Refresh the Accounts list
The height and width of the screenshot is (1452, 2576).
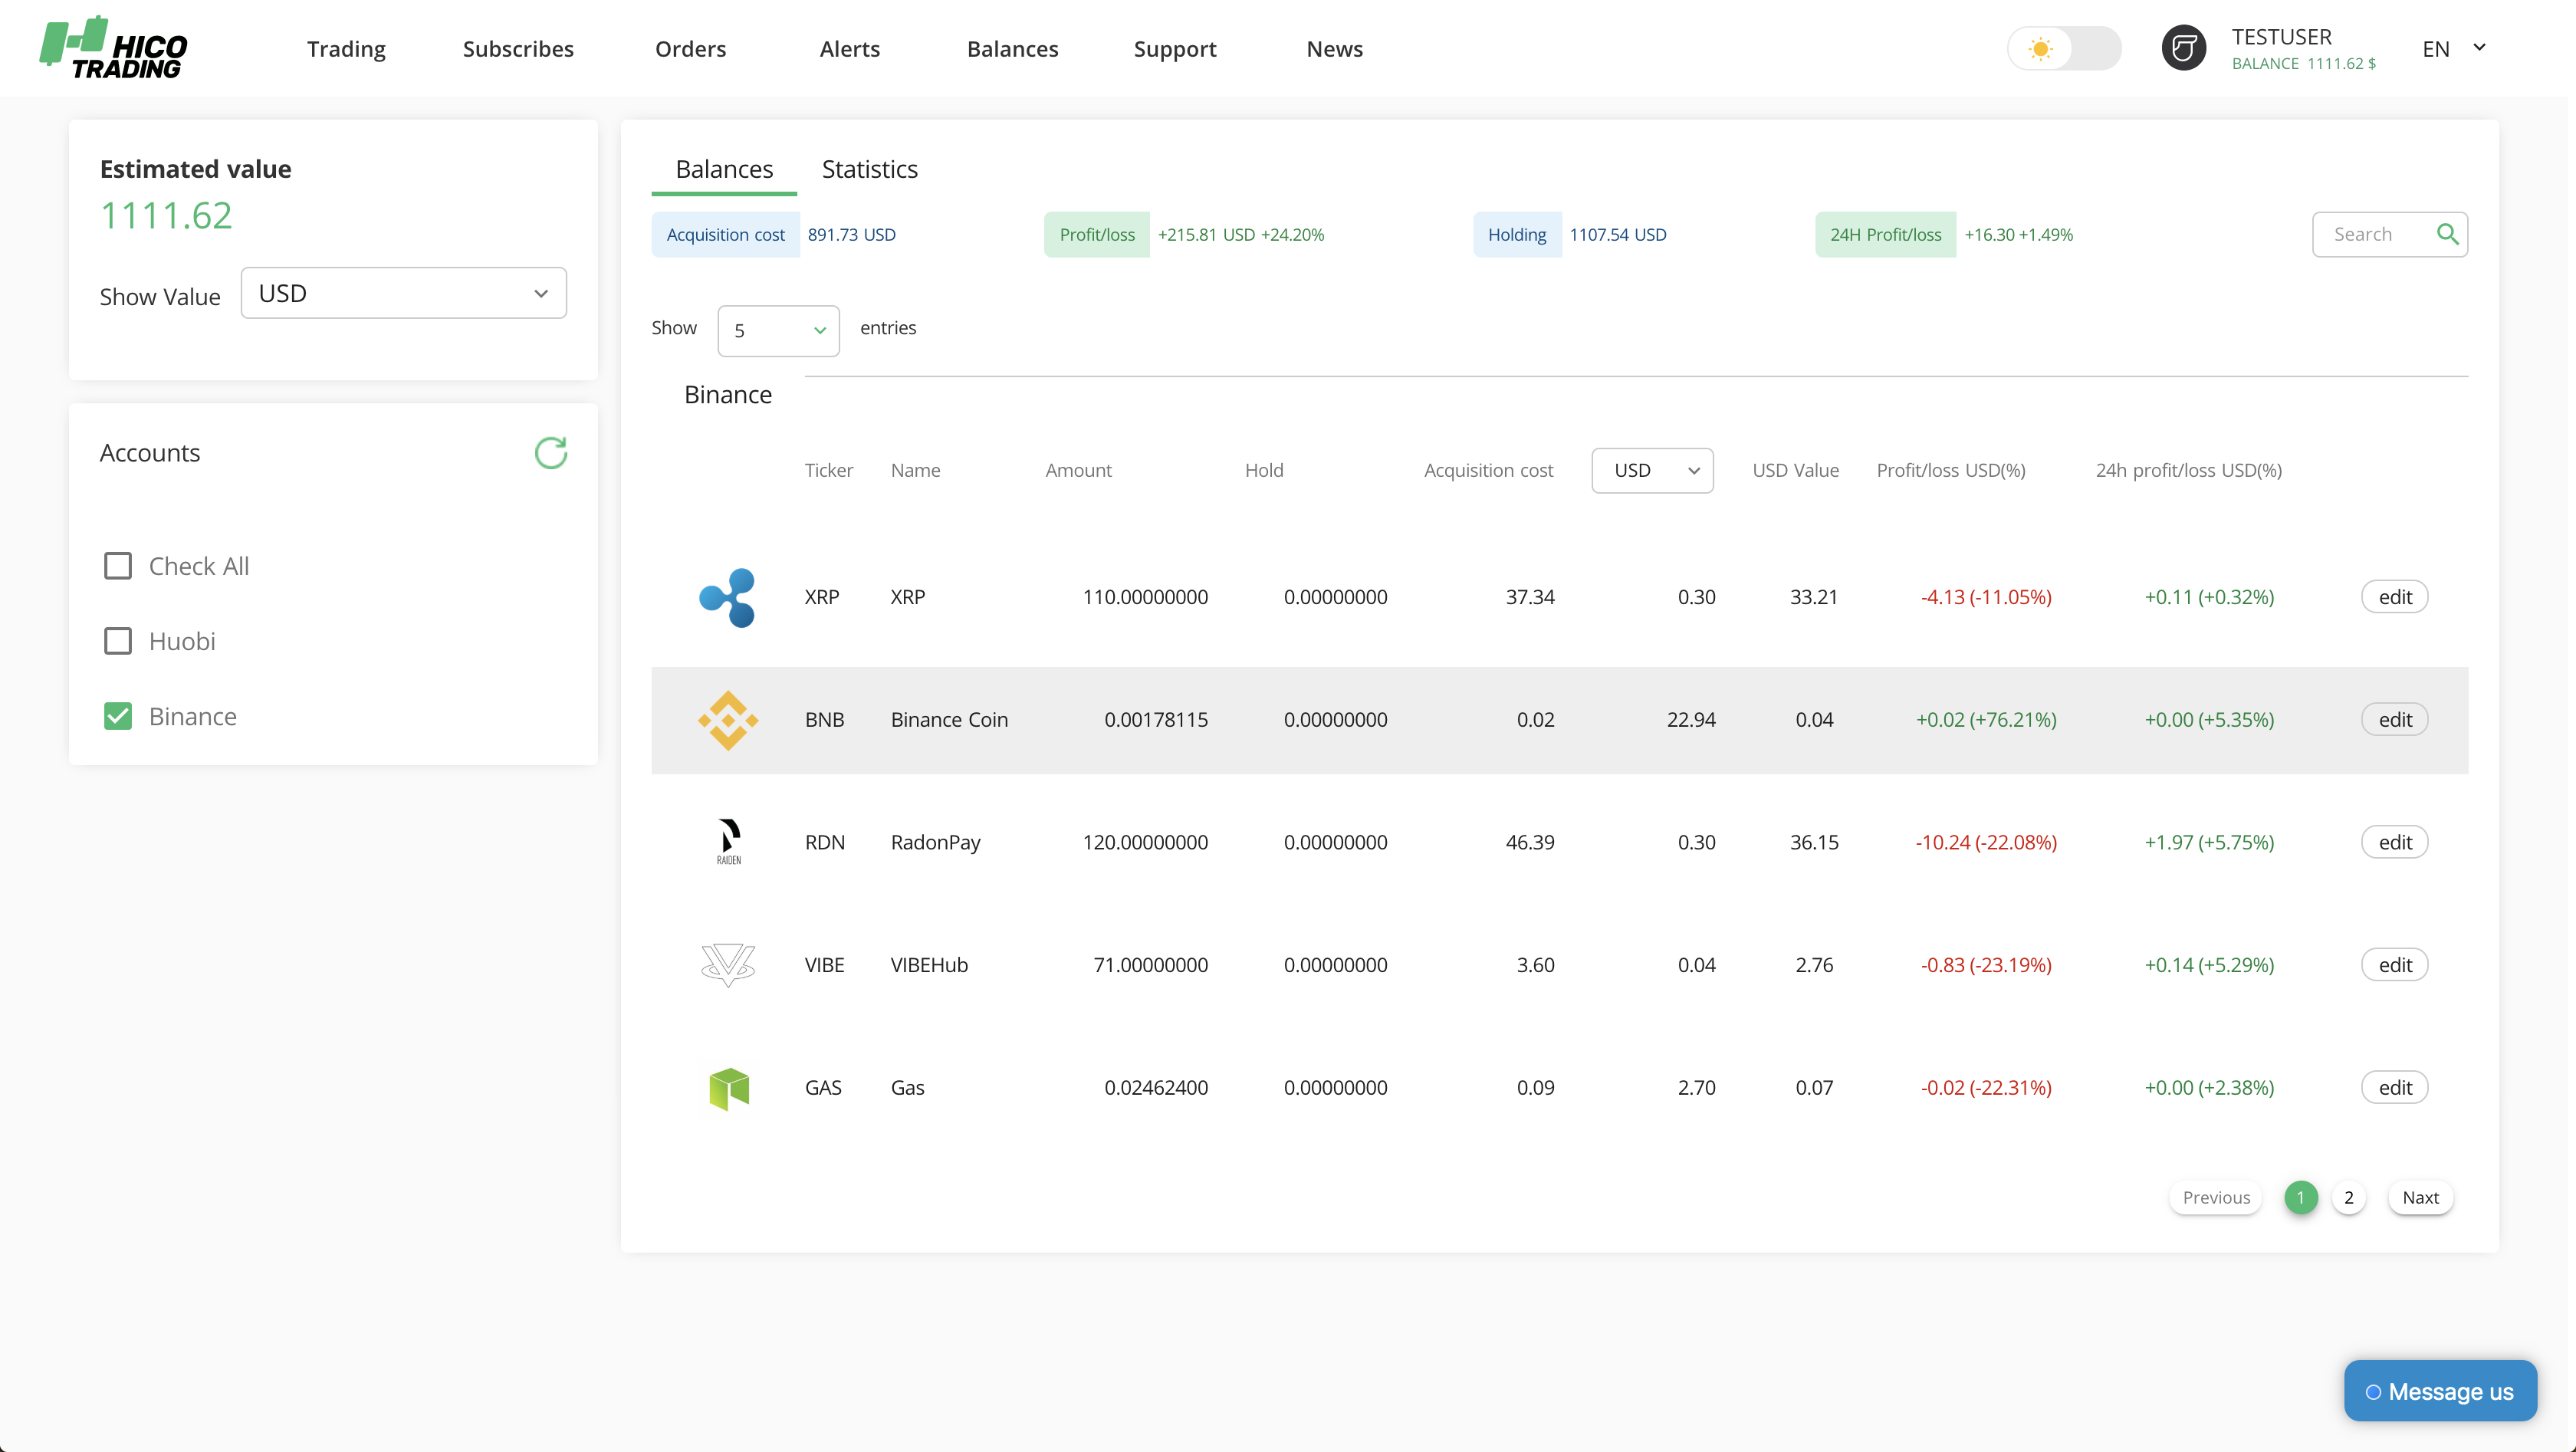(550, 453)
